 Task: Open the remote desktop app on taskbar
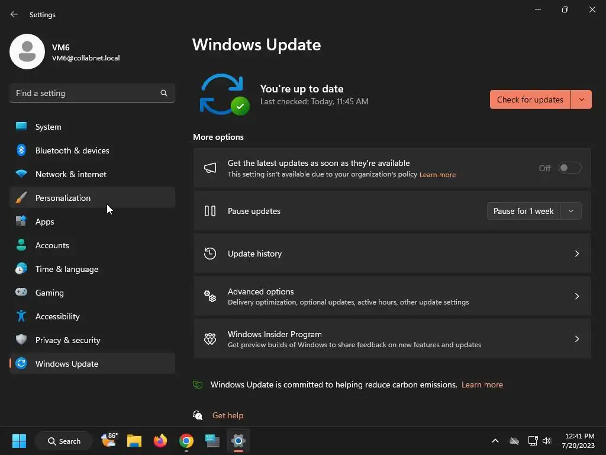click(212, 441)
